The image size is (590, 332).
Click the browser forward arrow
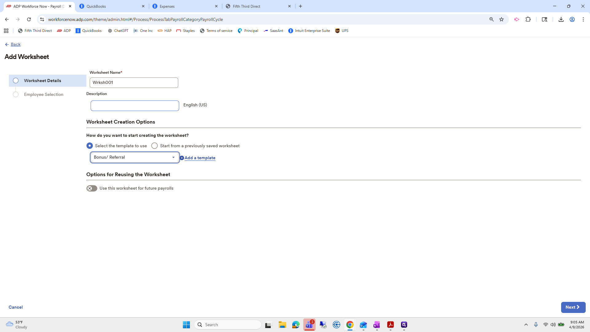tap(18, 19)
